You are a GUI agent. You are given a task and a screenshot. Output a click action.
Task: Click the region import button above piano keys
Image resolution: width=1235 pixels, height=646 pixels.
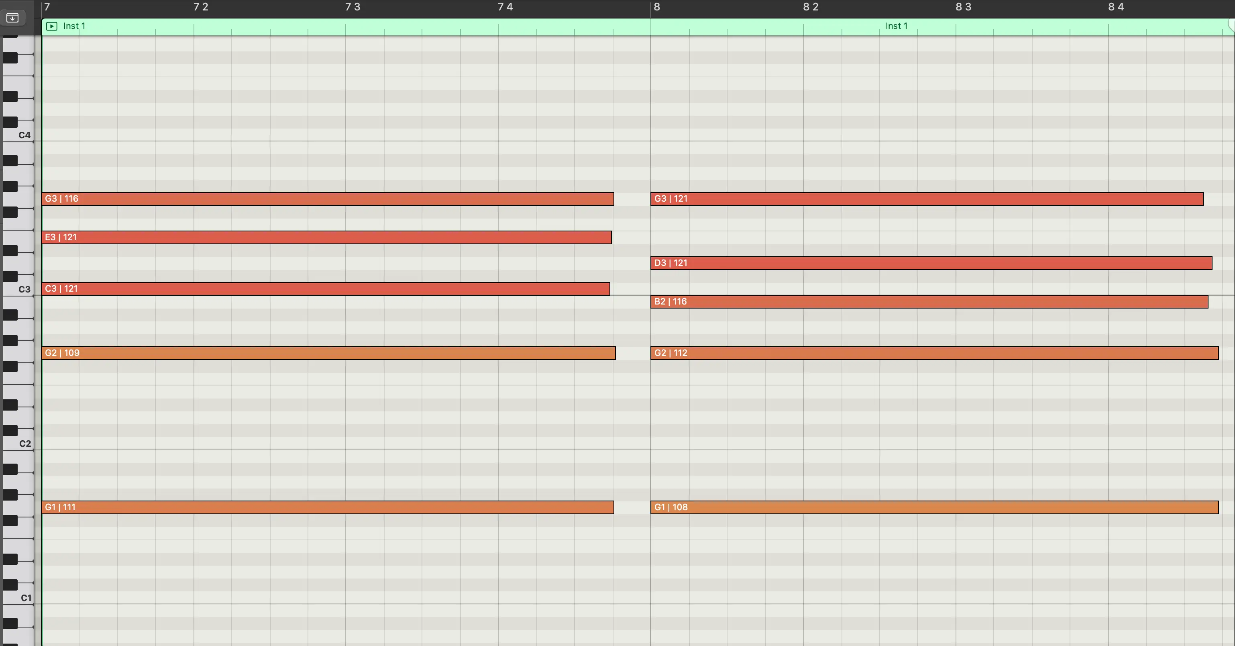[x=12, y=18]
